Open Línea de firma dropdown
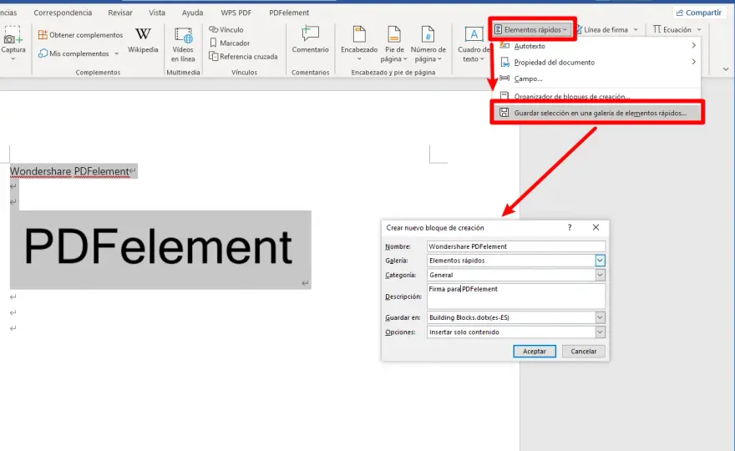 click(606, 29)
